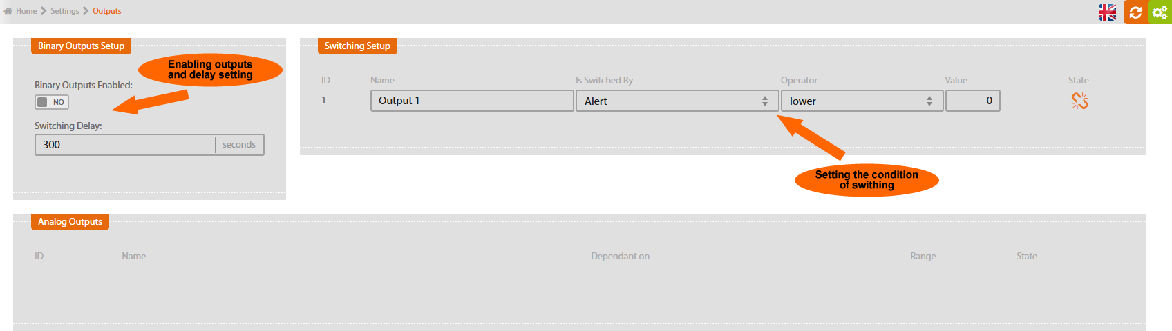This screenshot has height=331, width=1172.
Task: Open the Is Switched By dropdown
Action: point(677,101)
